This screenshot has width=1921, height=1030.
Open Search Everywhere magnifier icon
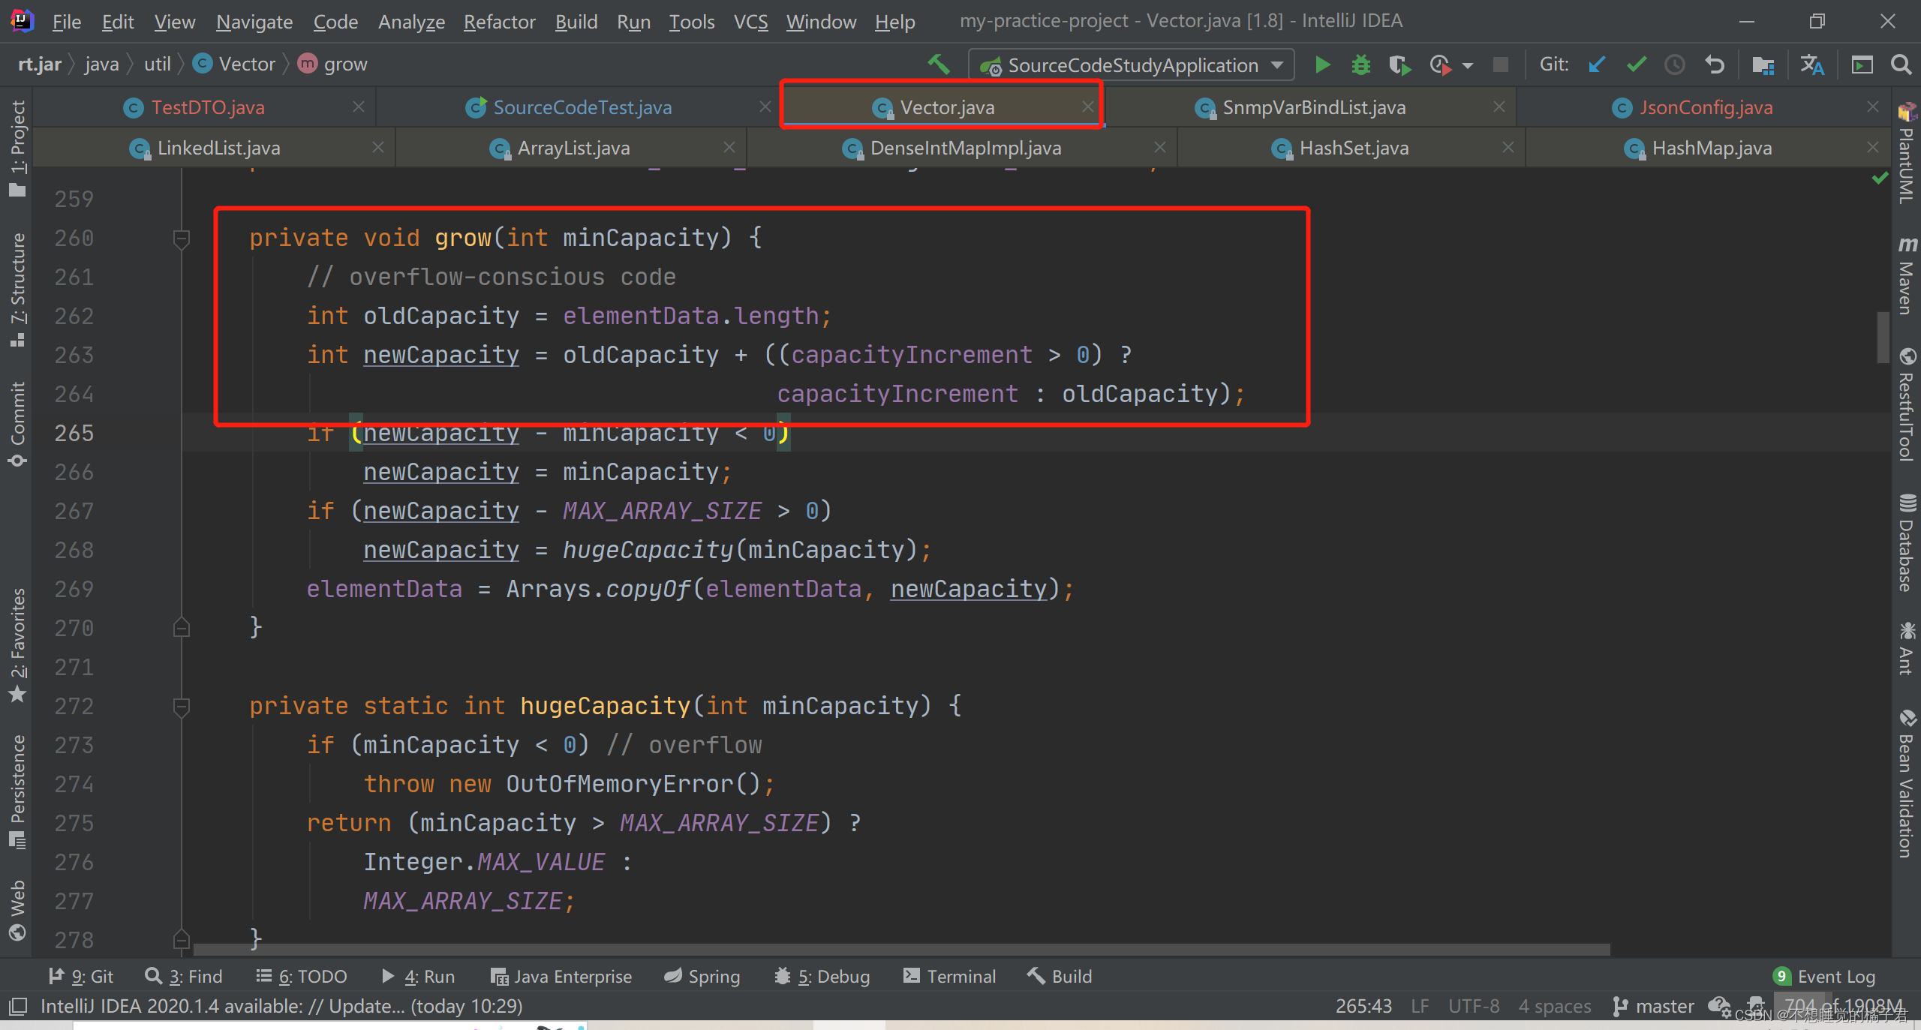(1901, 65)
